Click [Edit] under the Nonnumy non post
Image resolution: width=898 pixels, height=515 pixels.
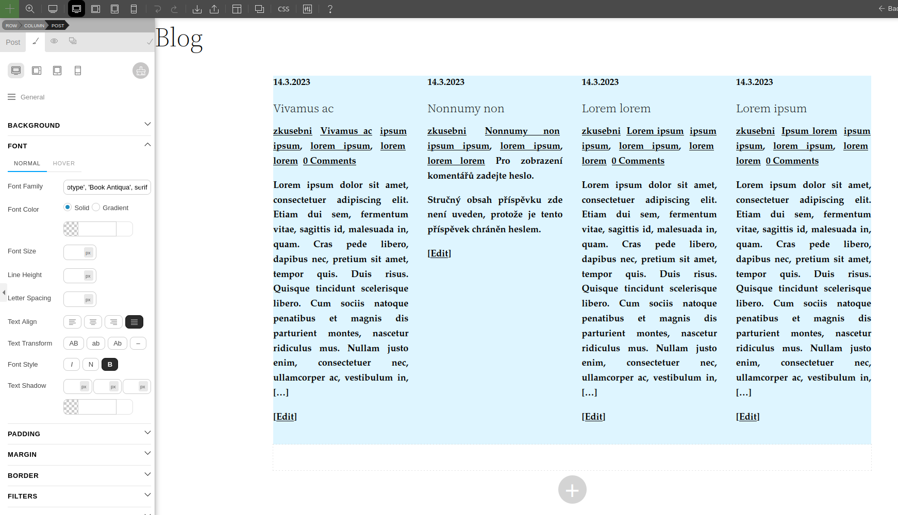439,253
